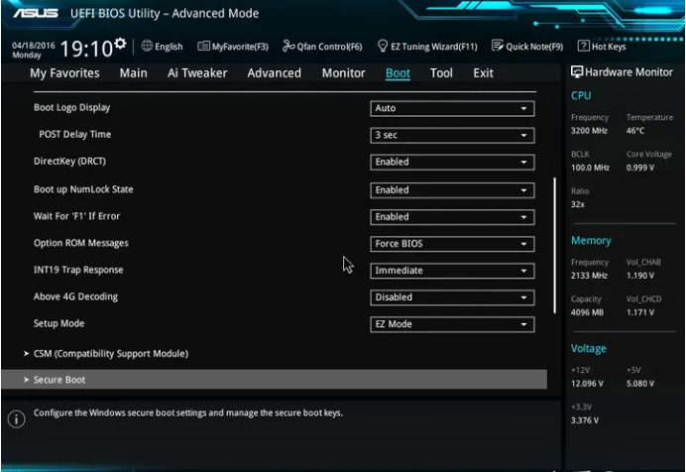
Task: Click the +3.3V reading 3.376 V
Action: pyautogui.click(x=585, y=420)
